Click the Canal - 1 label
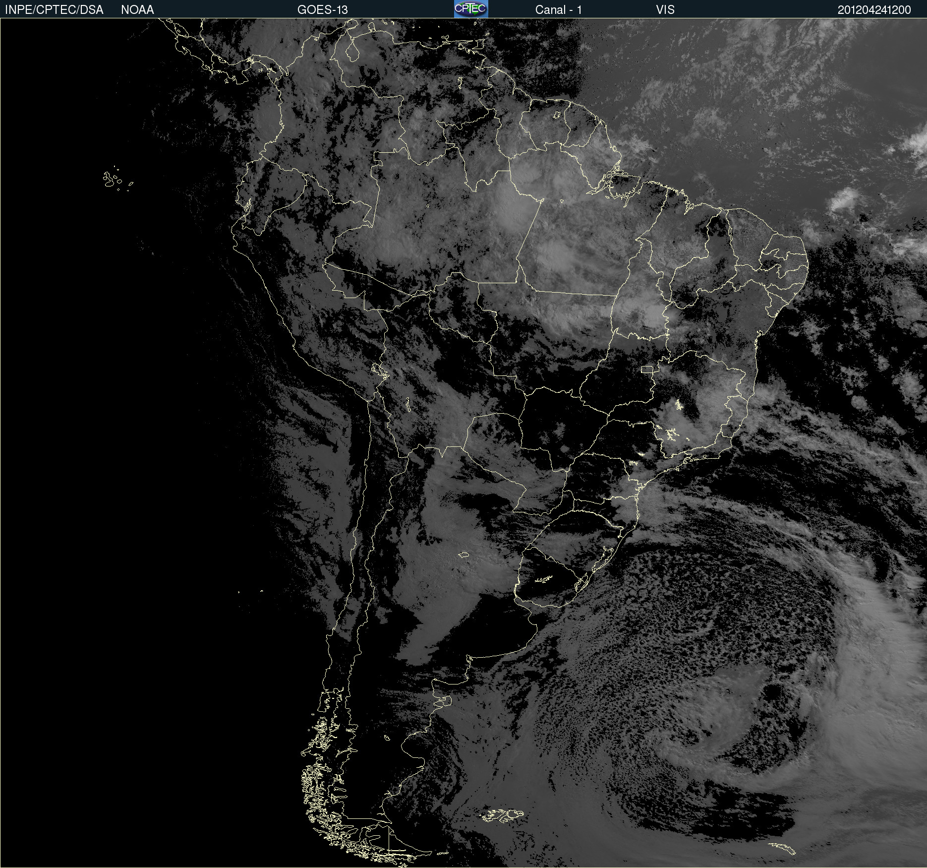Image resolution: width=927 pixels, height=868 pixels. coord(558,10)
